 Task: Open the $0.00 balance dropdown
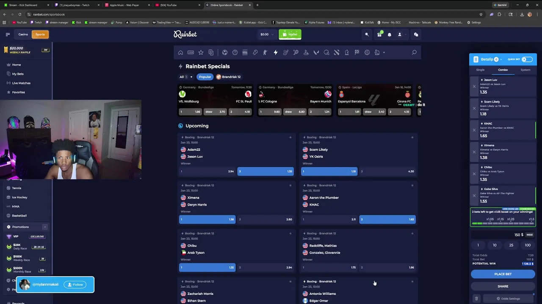tap(266, 34)
